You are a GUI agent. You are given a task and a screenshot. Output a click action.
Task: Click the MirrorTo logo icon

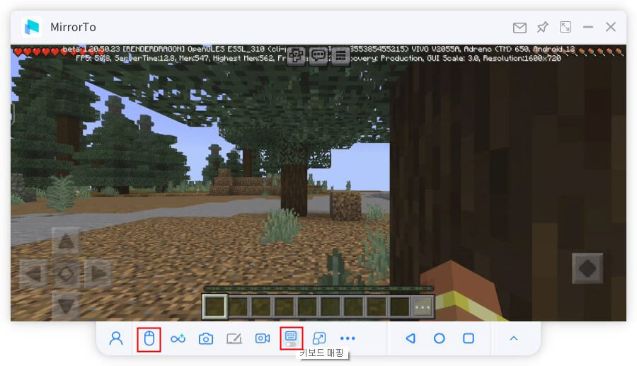click(x=32, y=27)
